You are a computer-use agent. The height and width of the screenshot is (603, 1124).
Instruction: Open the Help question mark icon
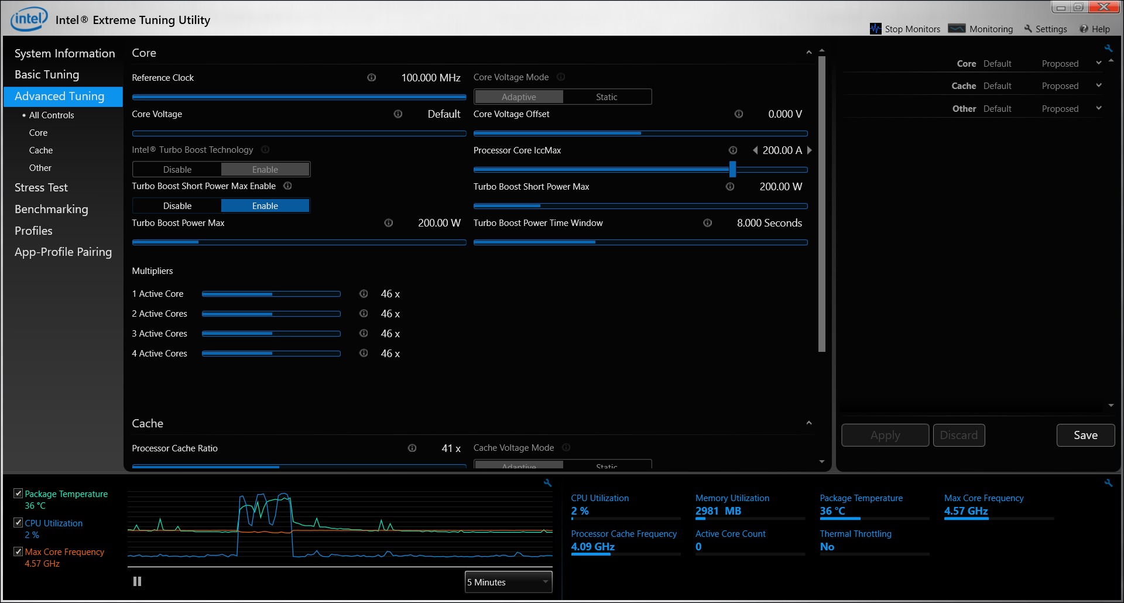click(1084, 29)
